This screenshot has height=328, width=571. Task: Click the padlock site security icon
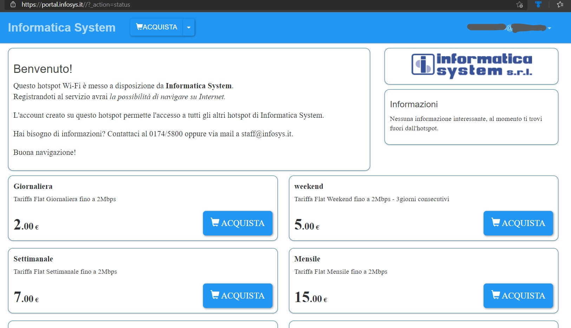tap(13, 5)
